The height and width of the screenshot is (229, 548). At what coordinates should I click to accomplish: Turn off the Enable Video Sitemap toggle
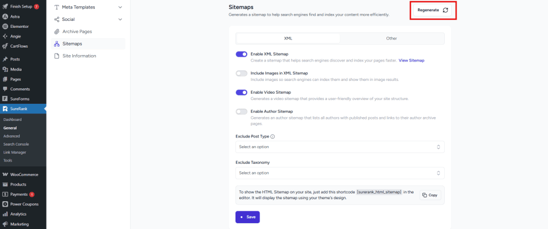[241, 93]
